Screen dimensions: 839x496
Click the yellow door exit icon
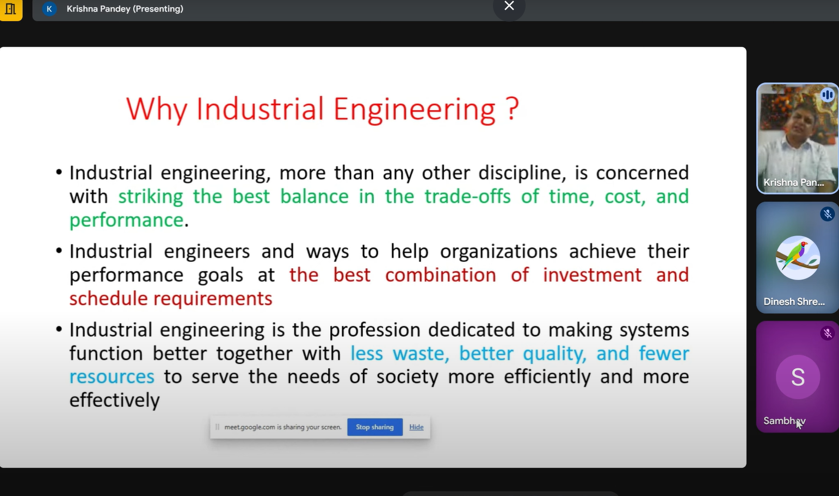coord(11,9)
